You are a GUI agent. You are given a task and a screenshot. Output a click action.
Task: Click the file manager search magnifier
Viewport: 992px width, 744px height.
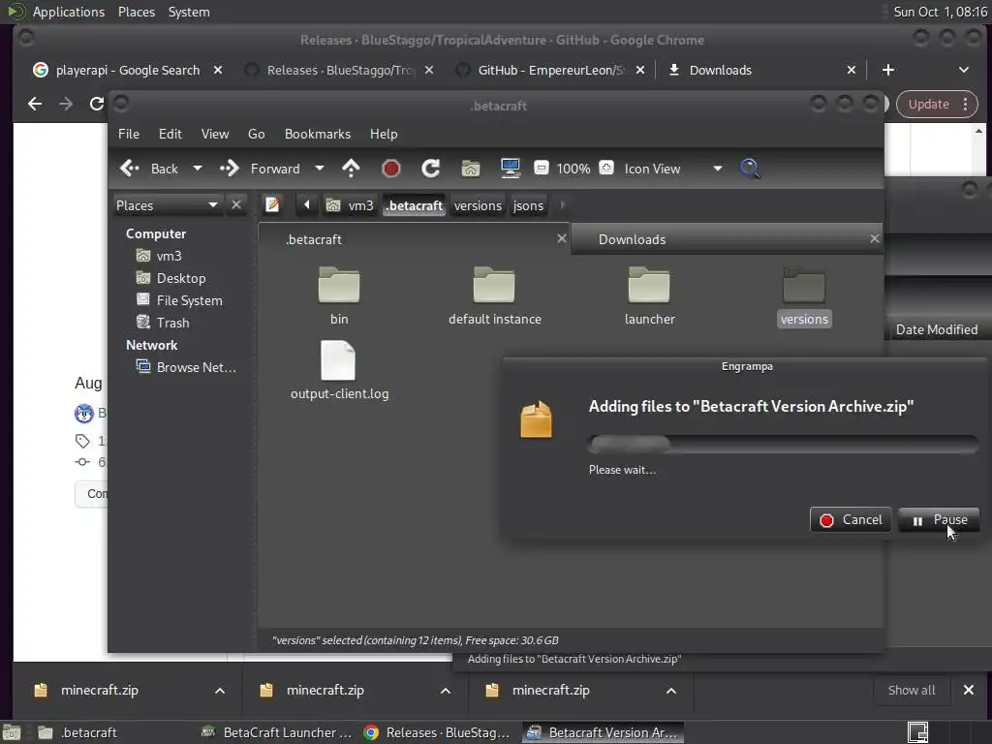(750, 169)
